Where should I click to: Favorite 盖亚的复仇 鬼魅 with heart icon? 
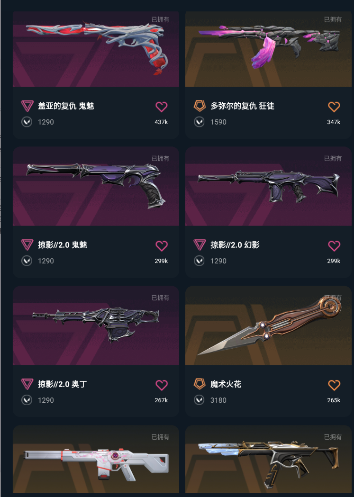(161, 107)
